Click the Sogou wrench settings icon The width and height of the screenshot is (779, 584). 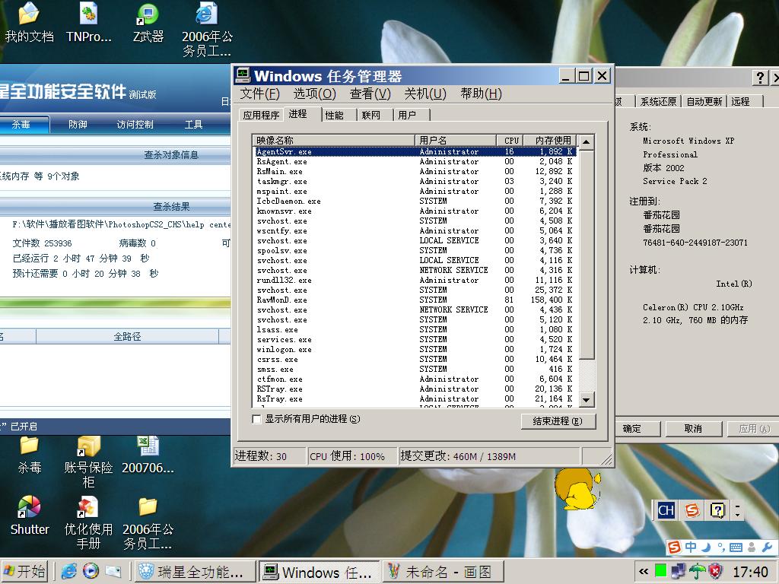767,547
